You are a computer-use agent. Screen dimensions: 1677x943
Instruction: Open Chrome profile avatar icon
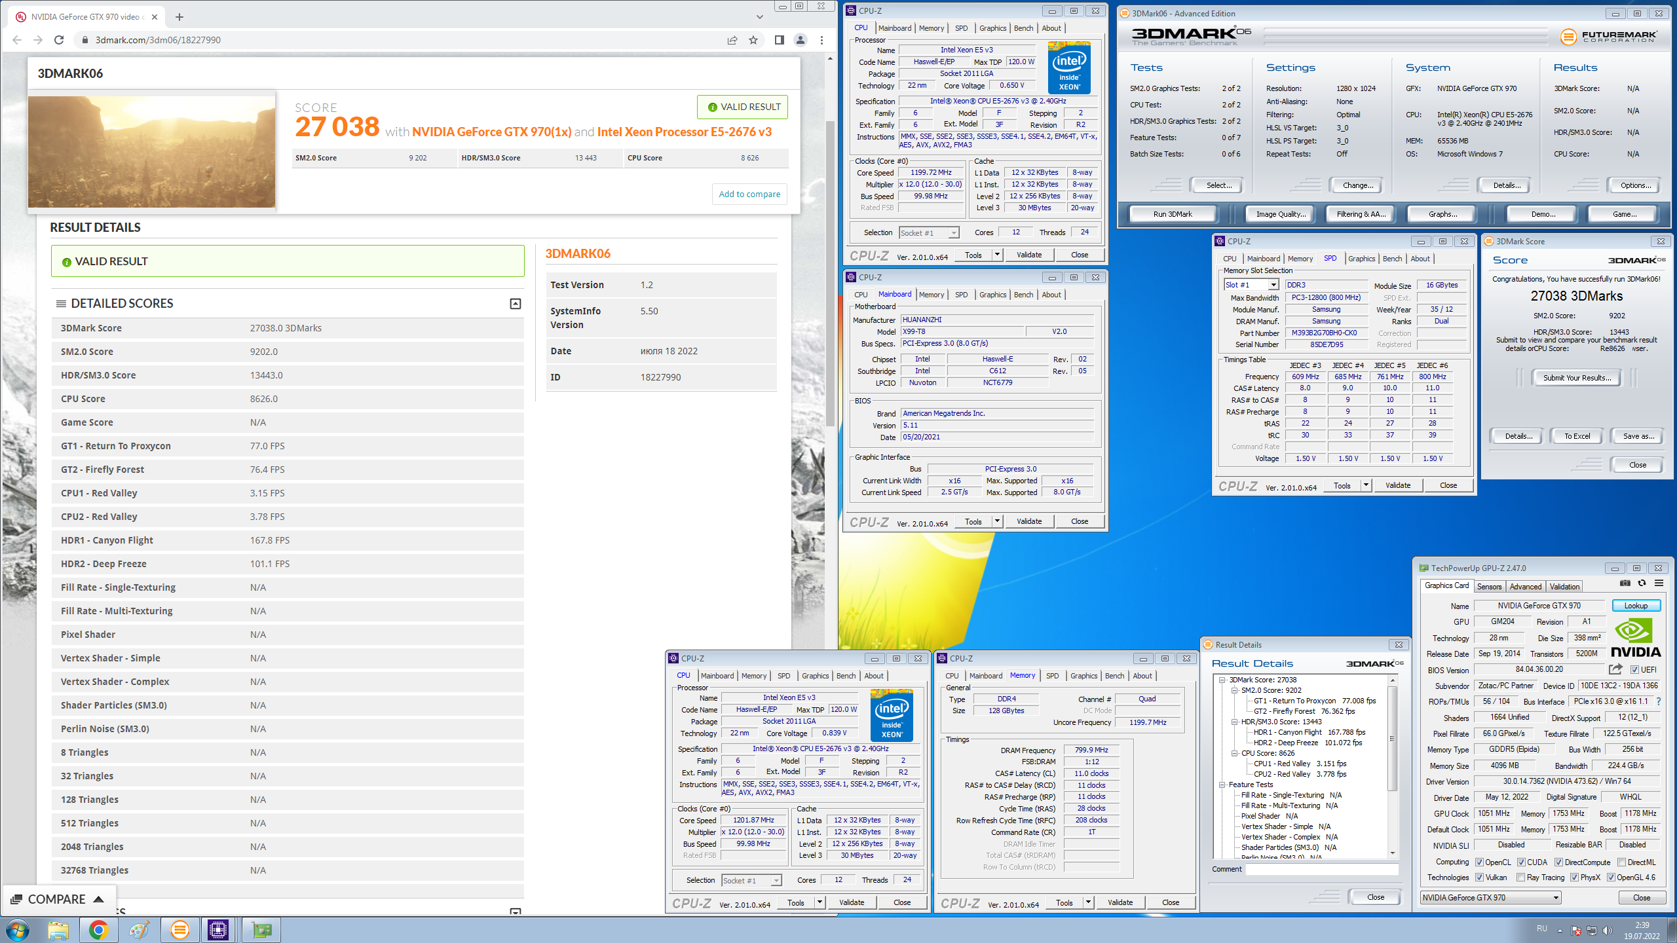coord(800,40)
